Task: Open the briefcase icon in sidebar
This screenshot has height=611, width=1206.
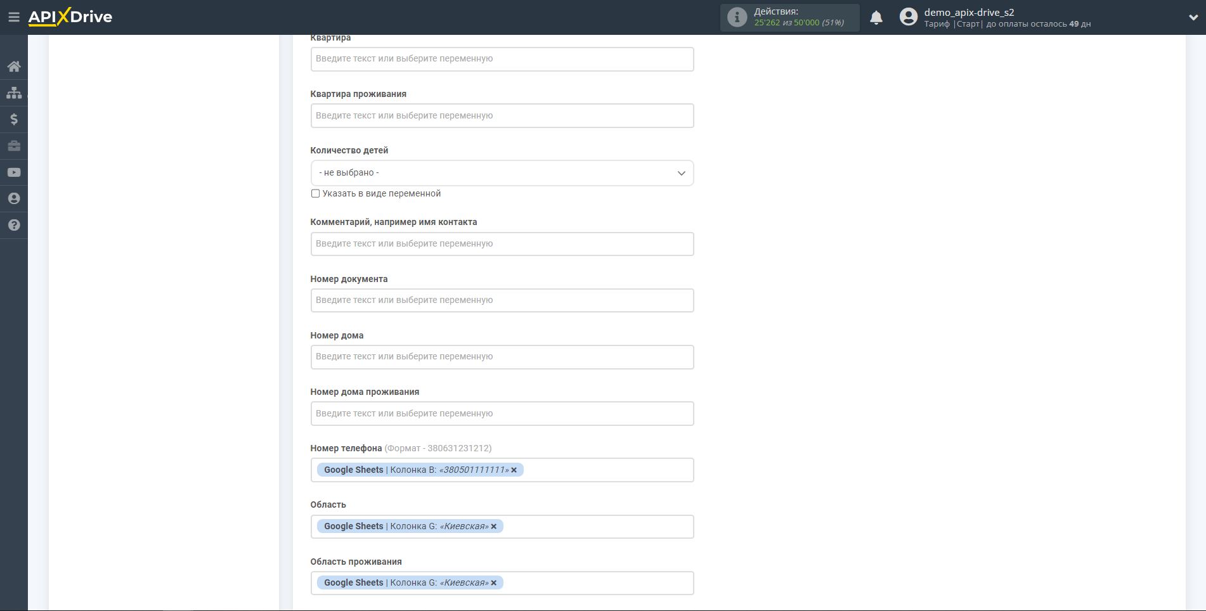Action: [14, 146]
